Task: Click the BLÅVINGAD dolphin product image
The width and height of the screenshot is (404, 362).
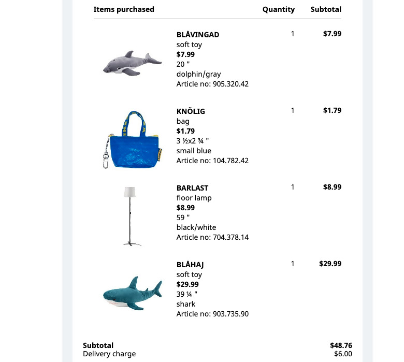Action: (133, 63)
